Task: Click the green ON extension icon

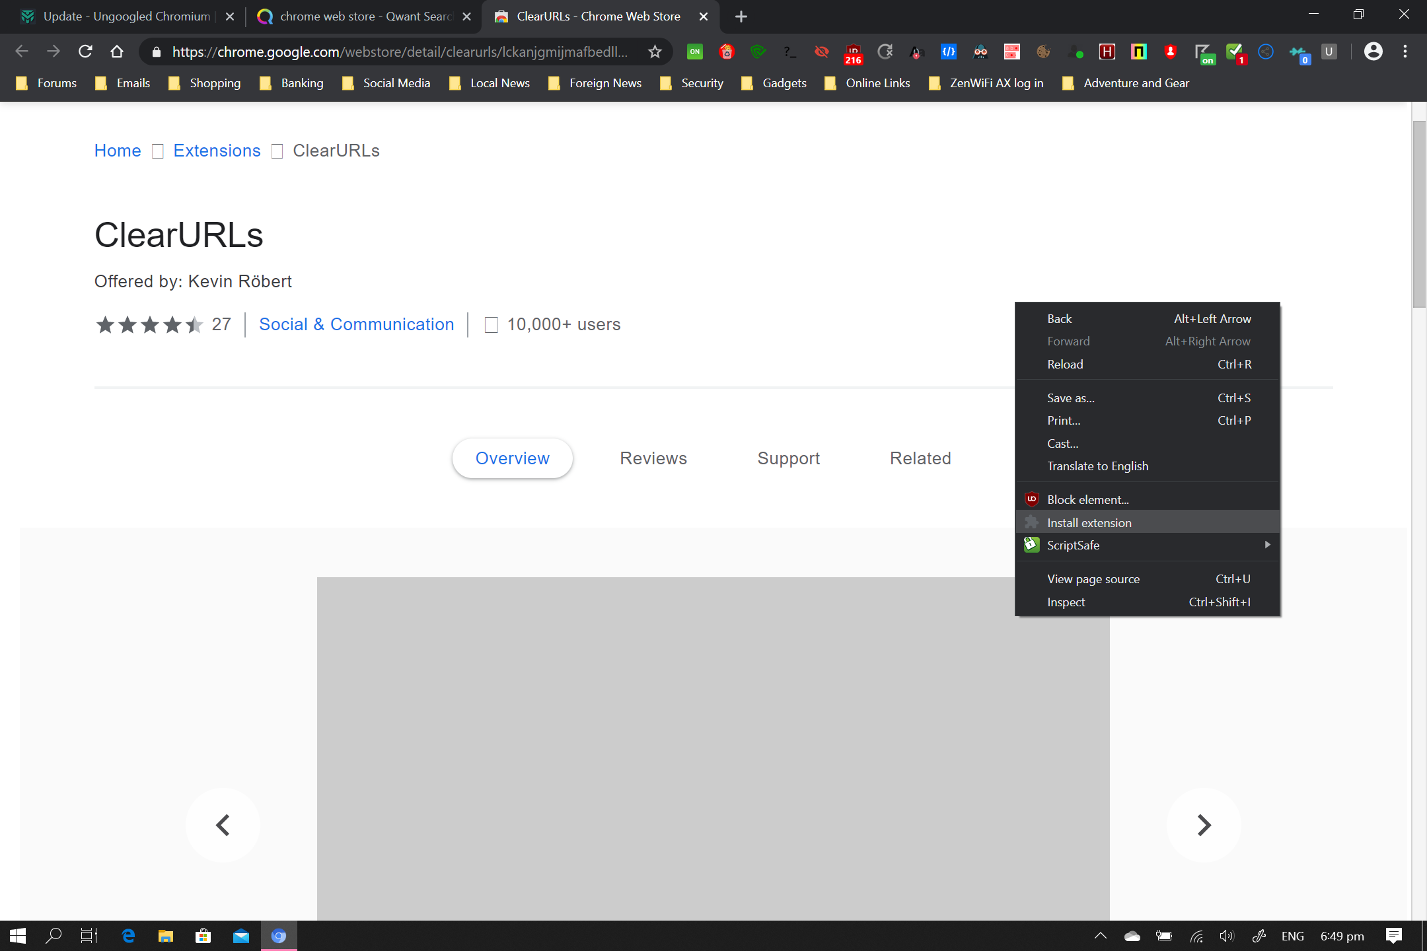Action: pyautogui.click(x=695, y=52)
